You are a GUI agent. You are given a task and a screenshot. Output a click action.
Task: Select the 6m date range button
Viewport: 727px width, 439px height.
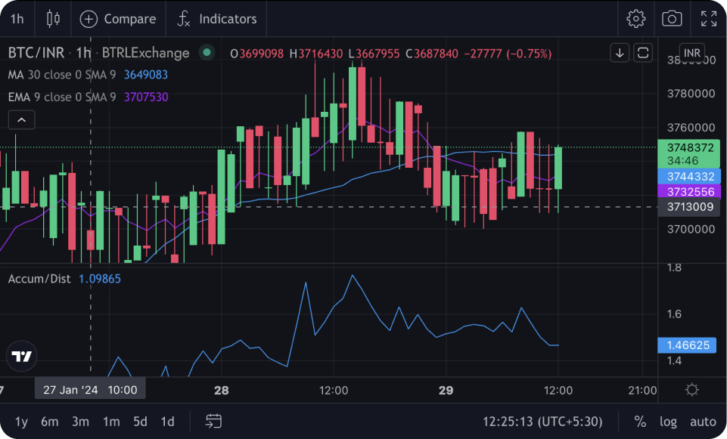click(x=49, y=422)
